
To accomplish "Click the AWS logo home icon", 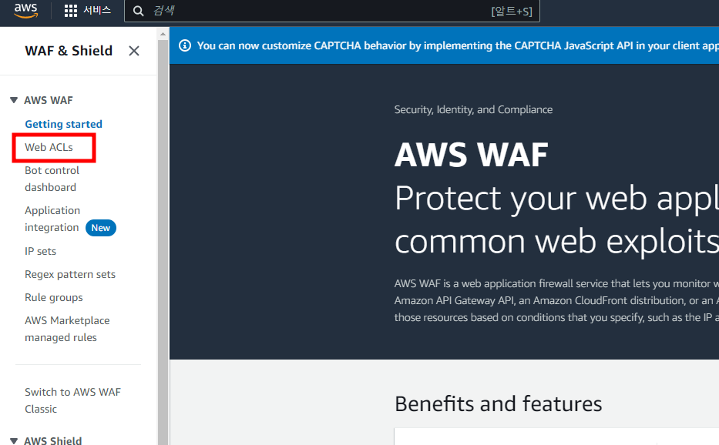I will coord(25,10).
